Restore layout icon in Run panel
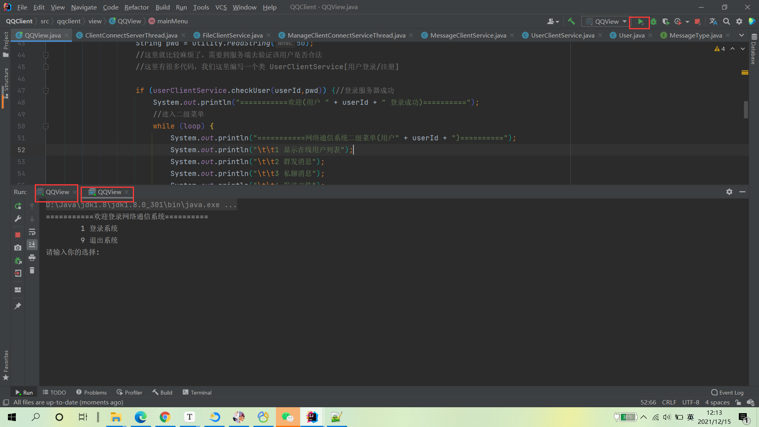The height and width of the screenshot is (427, 759). point(18,290)
